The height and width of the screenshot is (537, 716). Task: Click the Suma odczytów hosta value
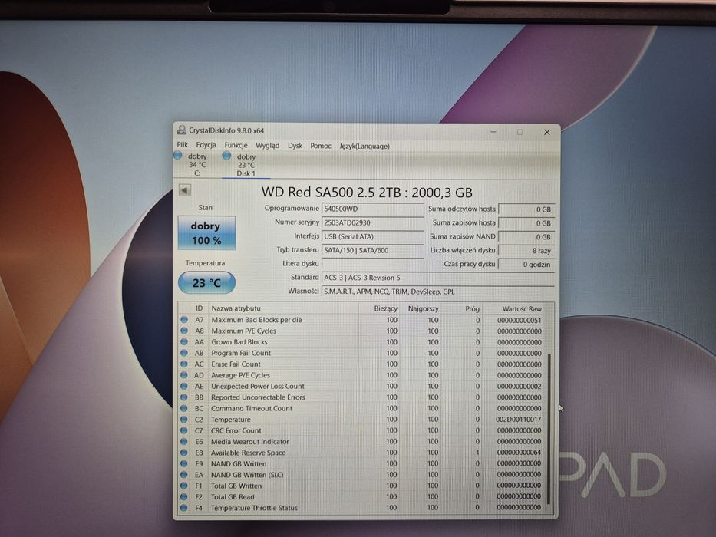click(526, 209)
